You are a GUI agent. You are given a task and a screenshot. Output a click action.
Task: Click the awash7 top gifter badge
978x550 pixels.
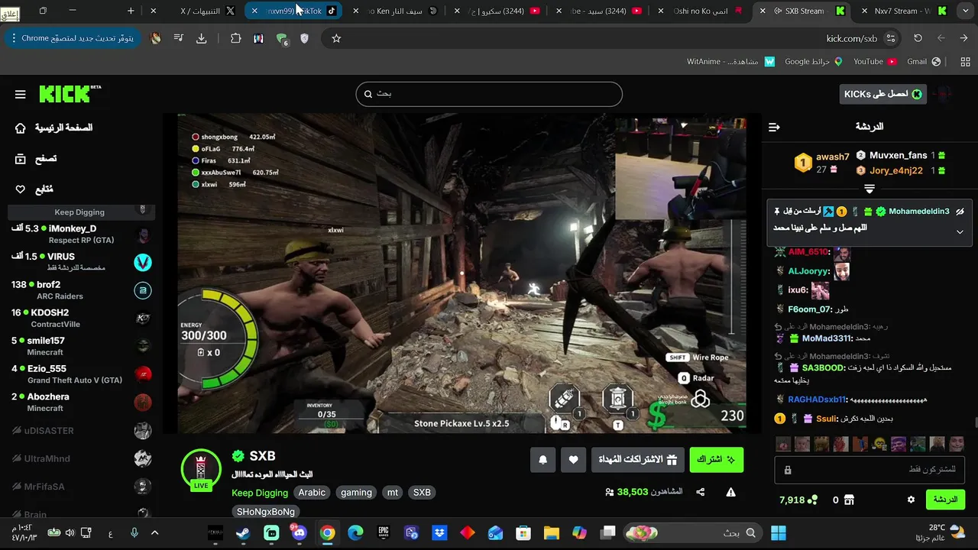click(x=803, y=163)
